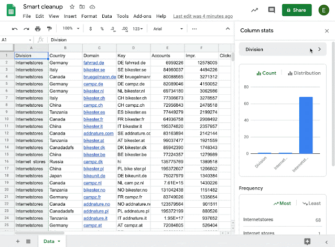The image size is (335, 247).
Task: Click the redo arrow icon
Action: [26, 29]
